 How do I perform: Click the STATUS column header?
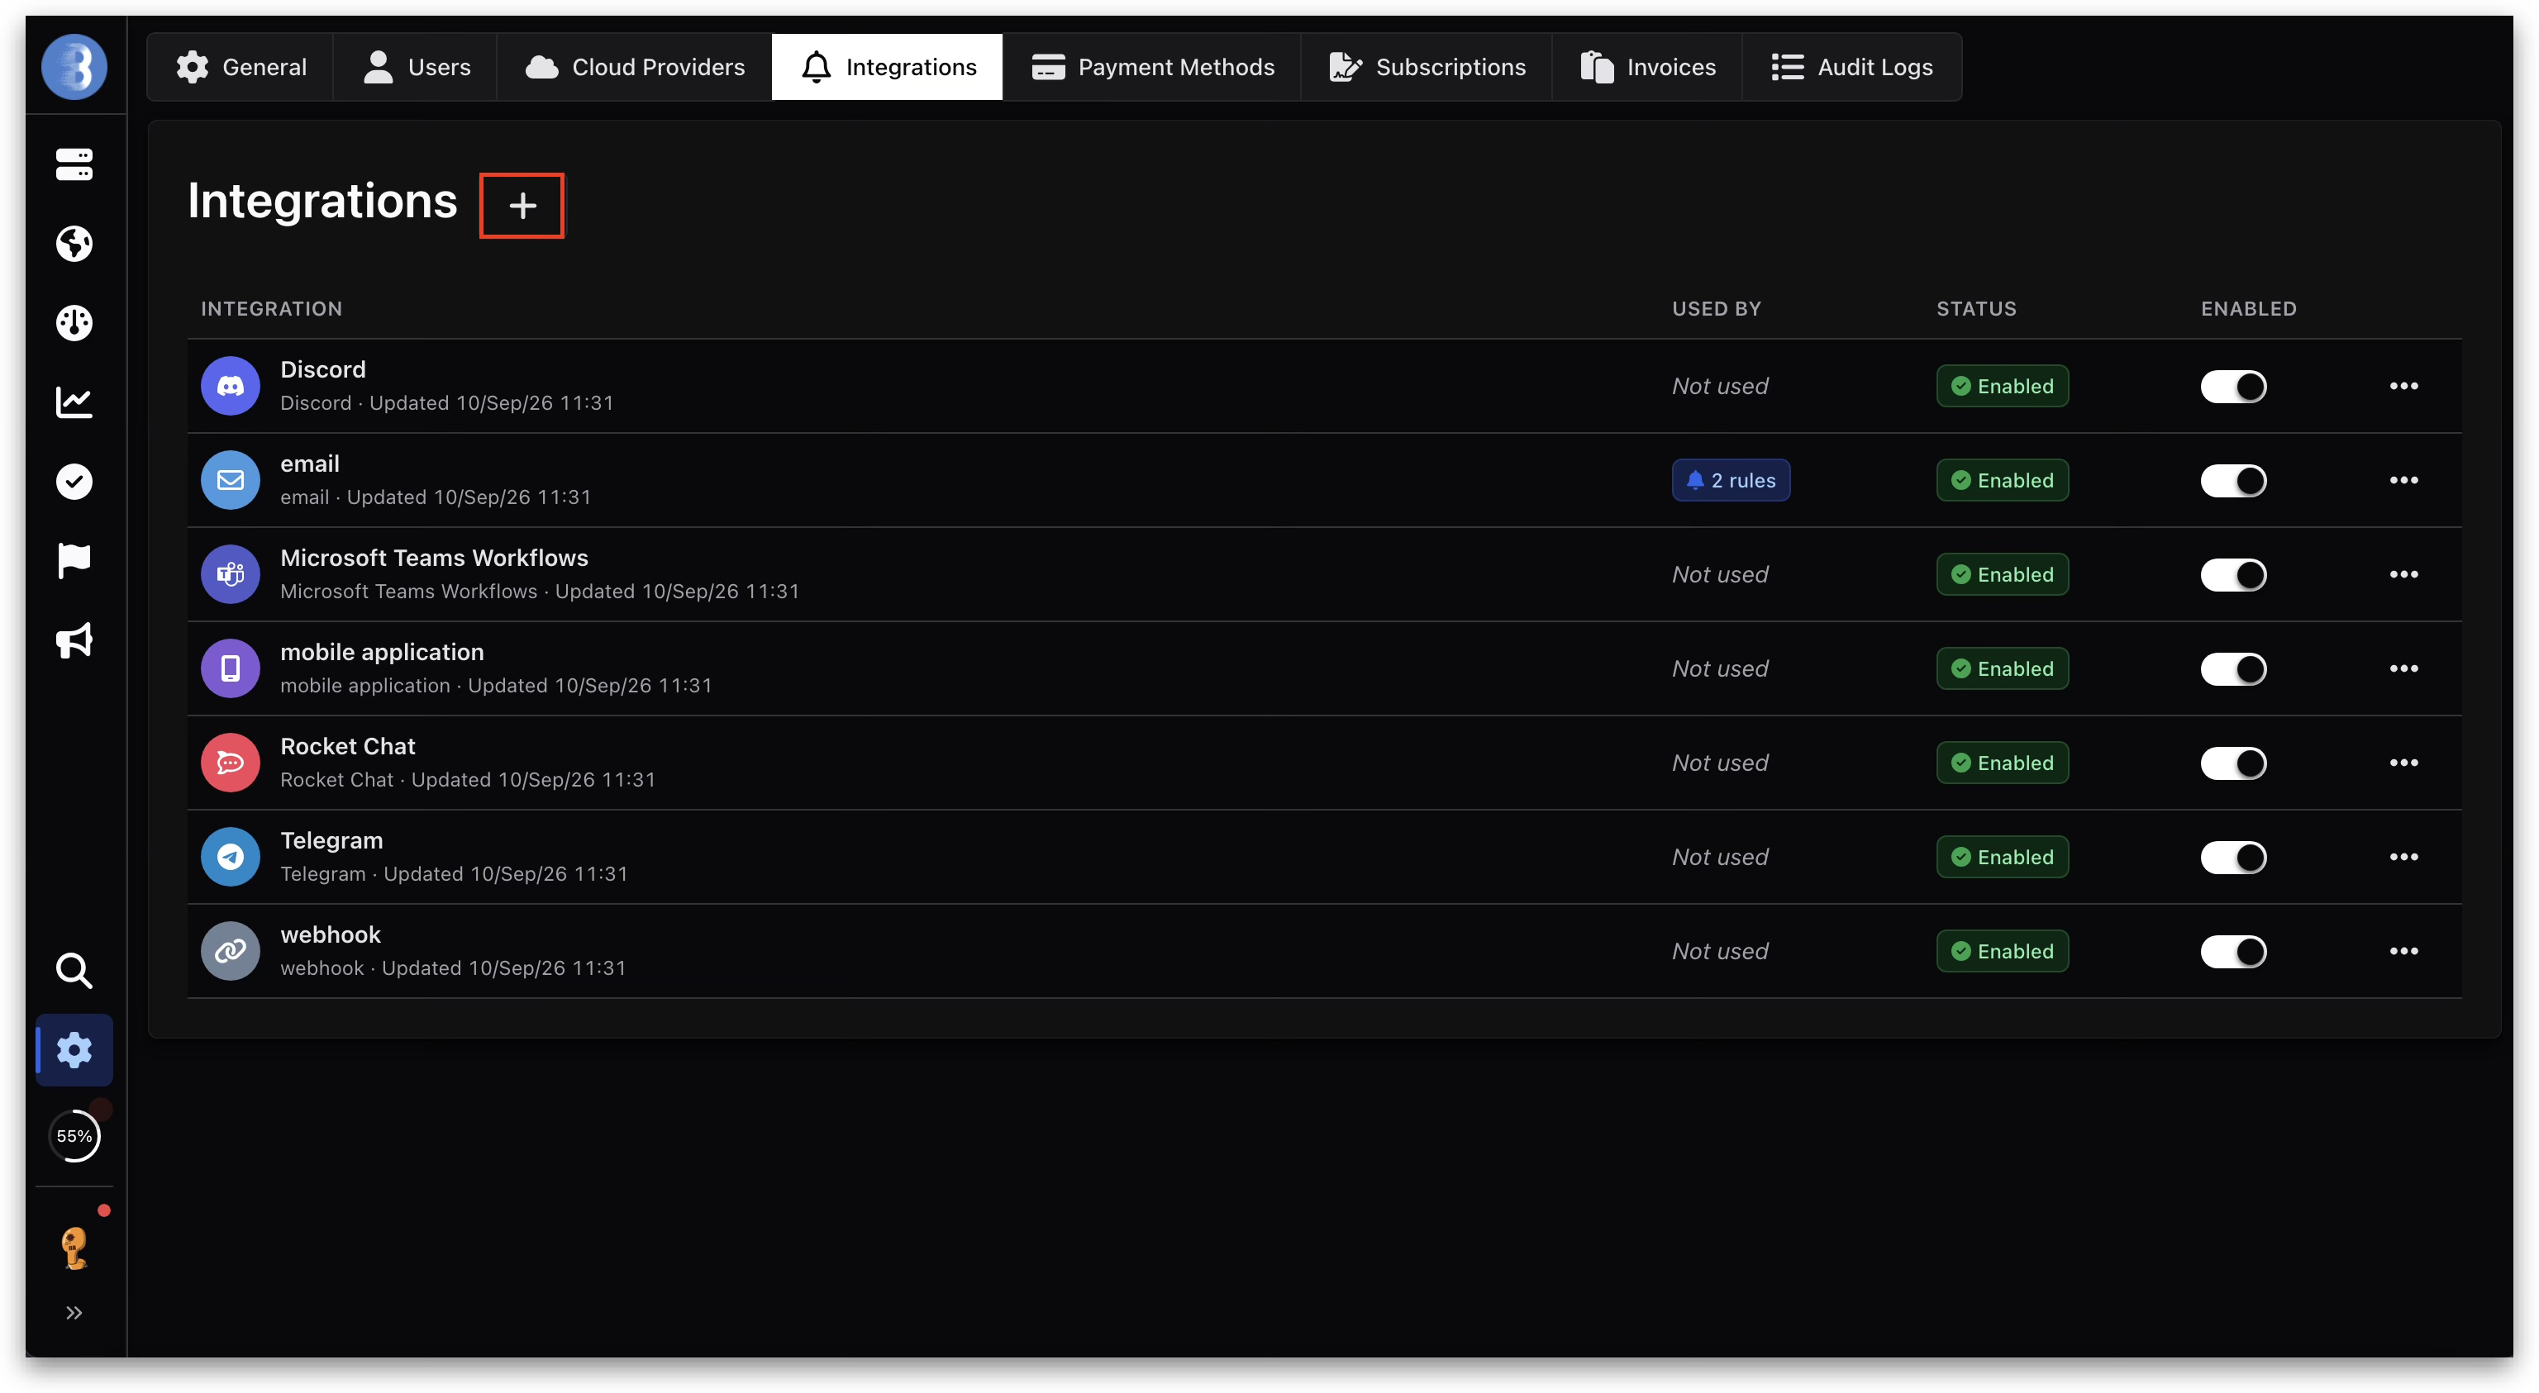click(1976, 308)
